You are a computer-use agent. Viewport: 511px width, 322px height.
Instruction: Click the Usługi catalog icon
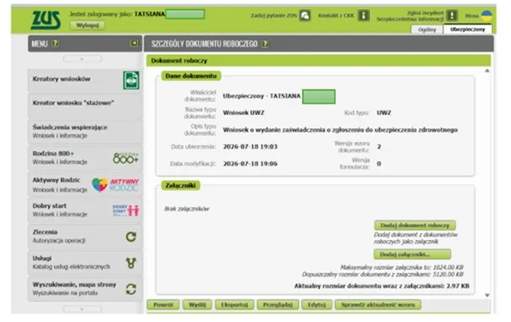tap(131, 263)
